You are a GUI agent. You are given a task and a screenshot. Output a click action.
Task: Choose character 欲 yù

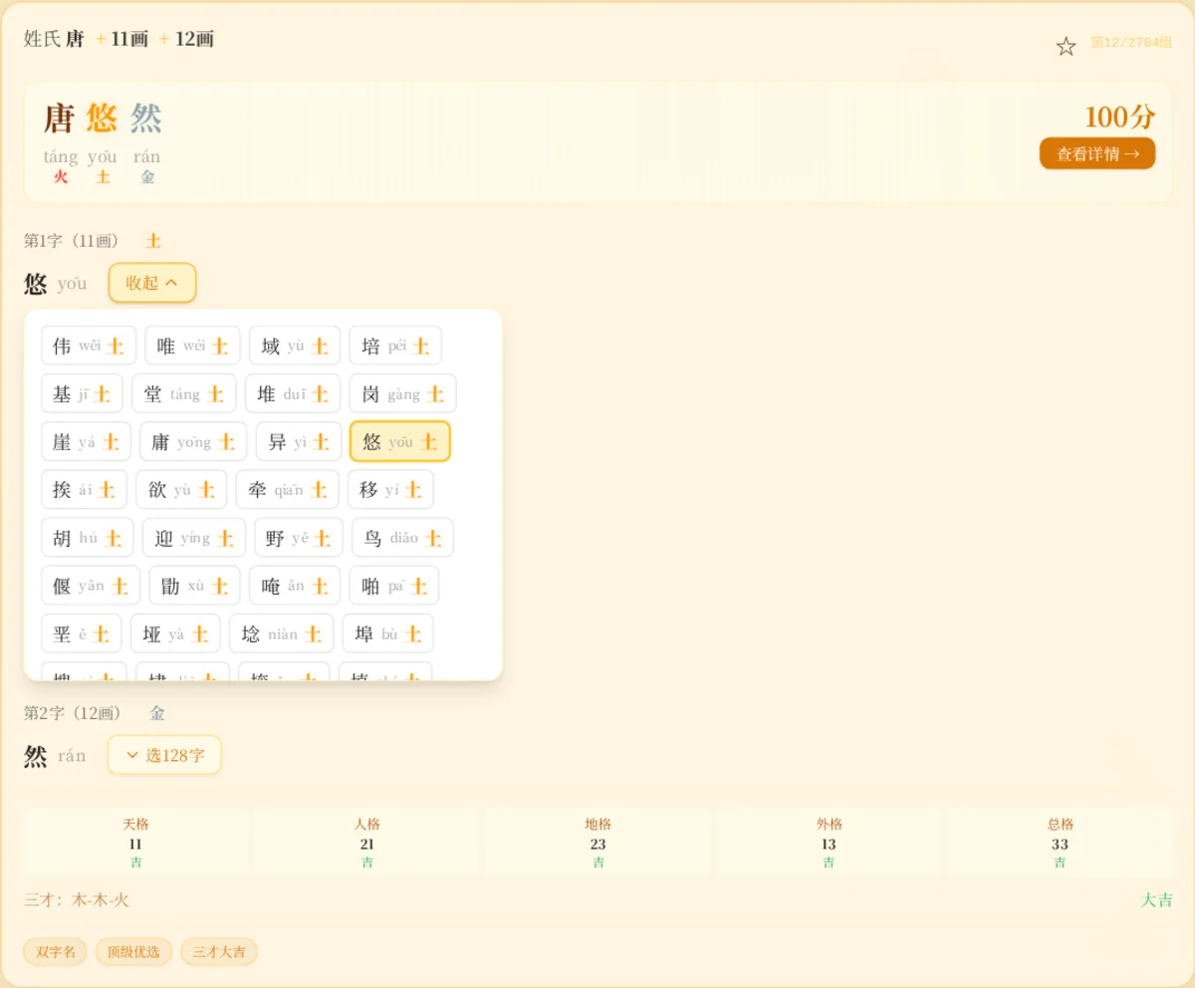[181, 489]
